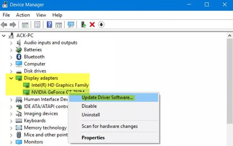Open the View menu

[x=41, y=15]
